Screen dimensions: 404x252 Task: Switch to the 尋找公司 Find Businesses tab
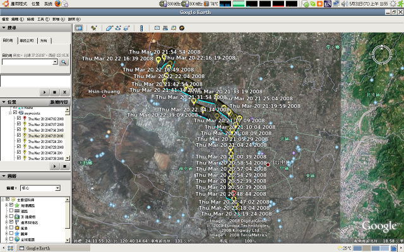click(27, 40)
